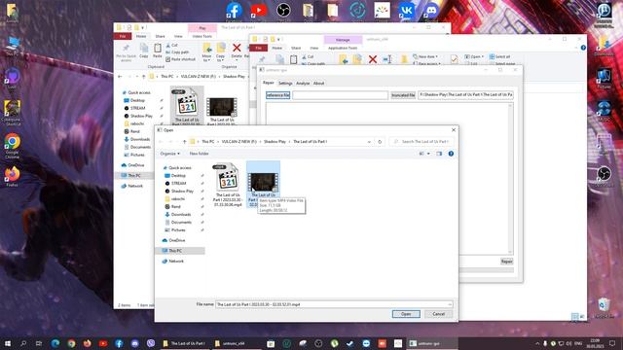Open New item dropdown in middle Explorer ribbon
The height and width of the screenshot is (350, 623).
pyautogui.click(x=425, y=56)
